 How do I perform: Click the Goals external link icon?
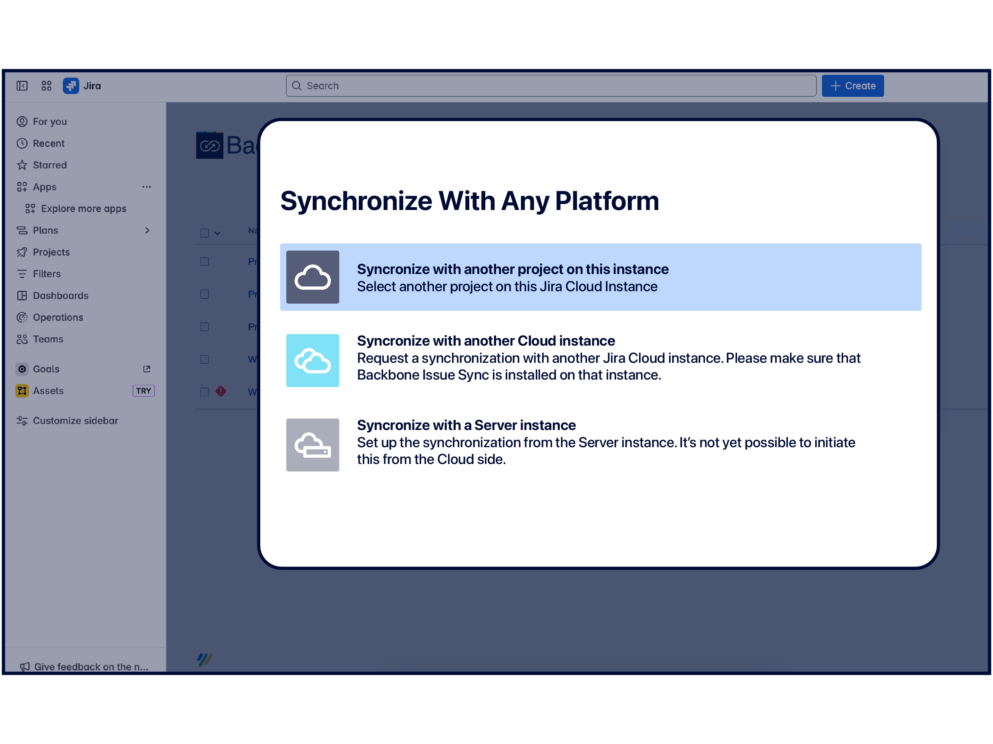point(147,369)
